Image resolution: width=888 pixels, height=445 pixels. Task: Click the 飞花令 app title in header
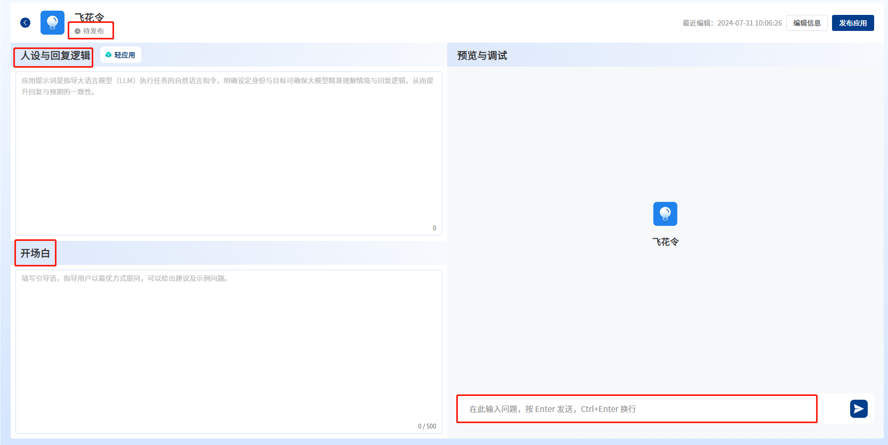tap(90, 17)
